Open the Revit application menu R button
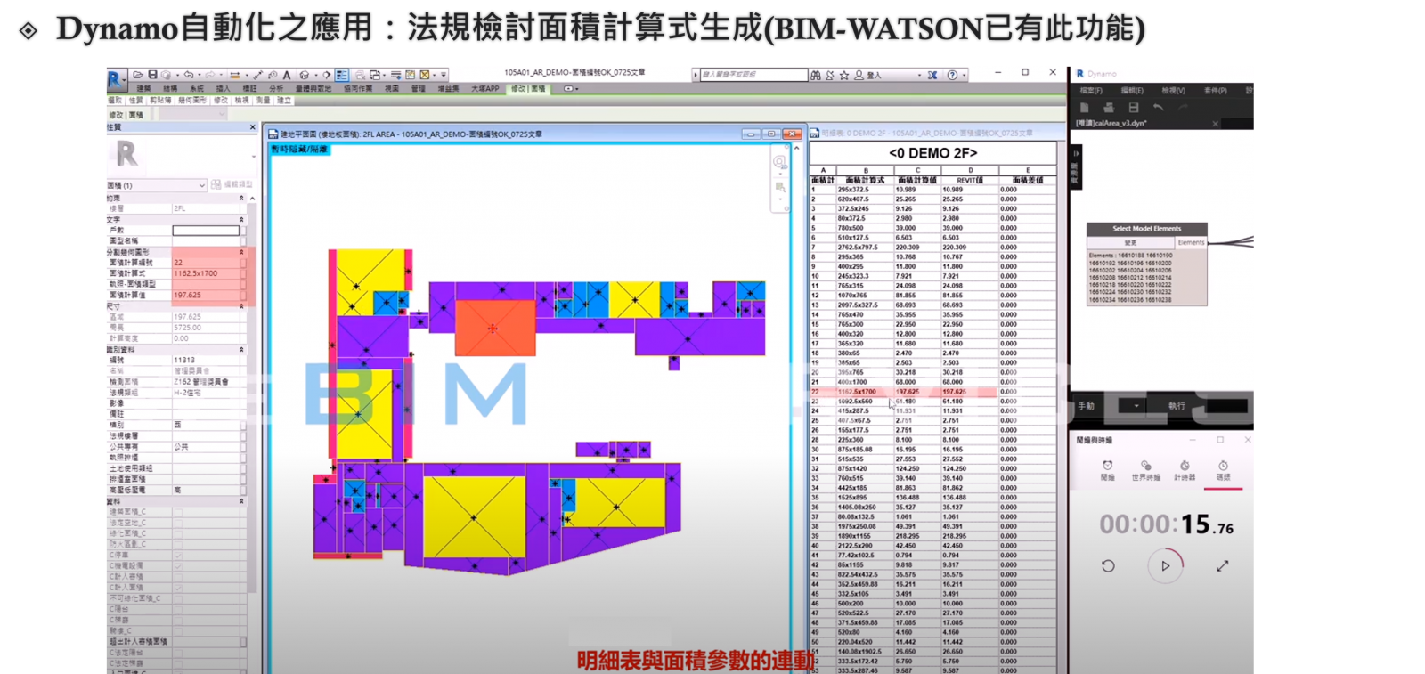The width and height of the screenshot is (1425, 674). pos(116,79)
